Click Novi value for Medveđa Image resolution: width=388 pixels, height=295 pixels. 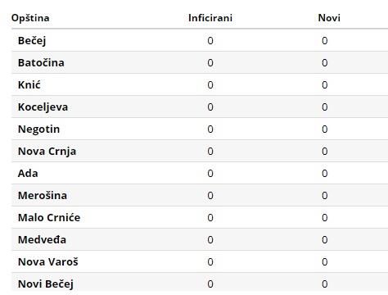pos(324,240)
